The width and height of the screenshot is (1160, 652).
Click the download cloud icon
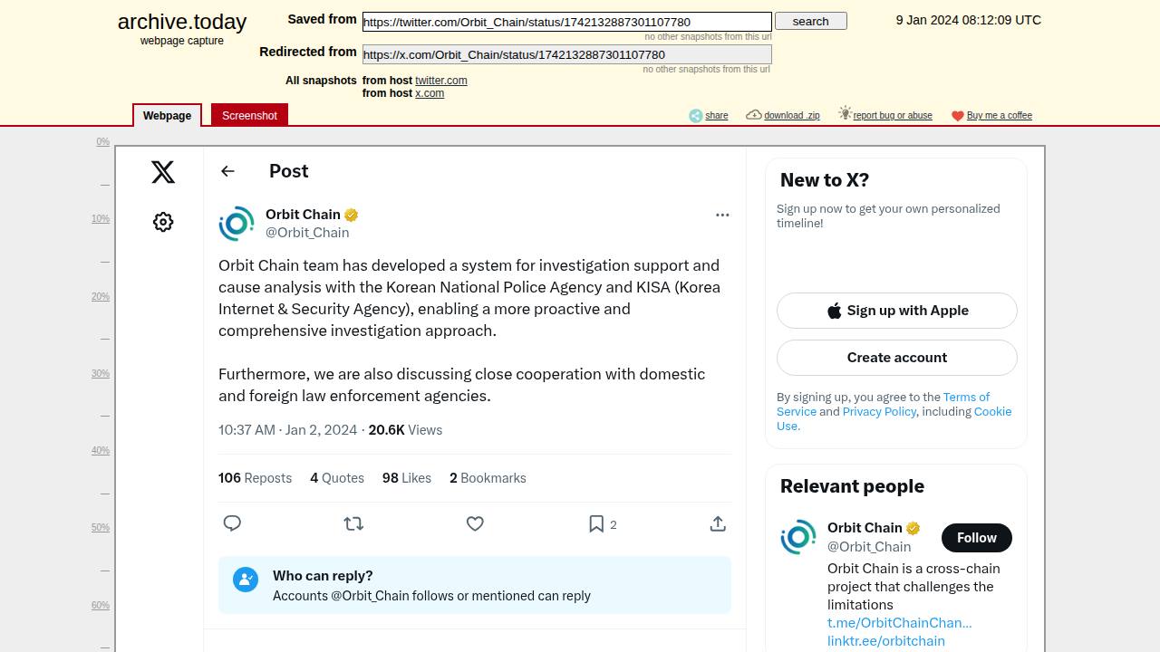coord(754,115)
